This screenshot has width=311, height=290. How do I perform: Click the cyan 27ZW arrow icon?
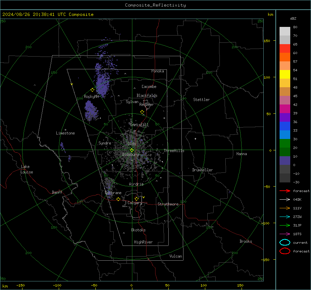tap(285, 217)
